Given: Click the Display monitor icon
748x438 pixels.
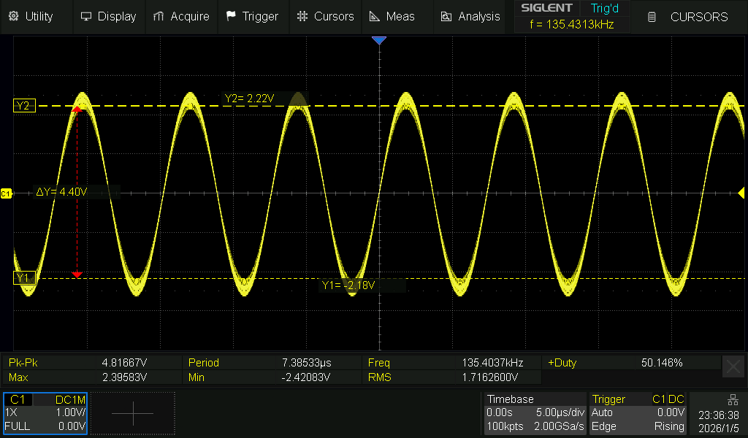Looking at the screenshot, I should (x=86, y=17).
